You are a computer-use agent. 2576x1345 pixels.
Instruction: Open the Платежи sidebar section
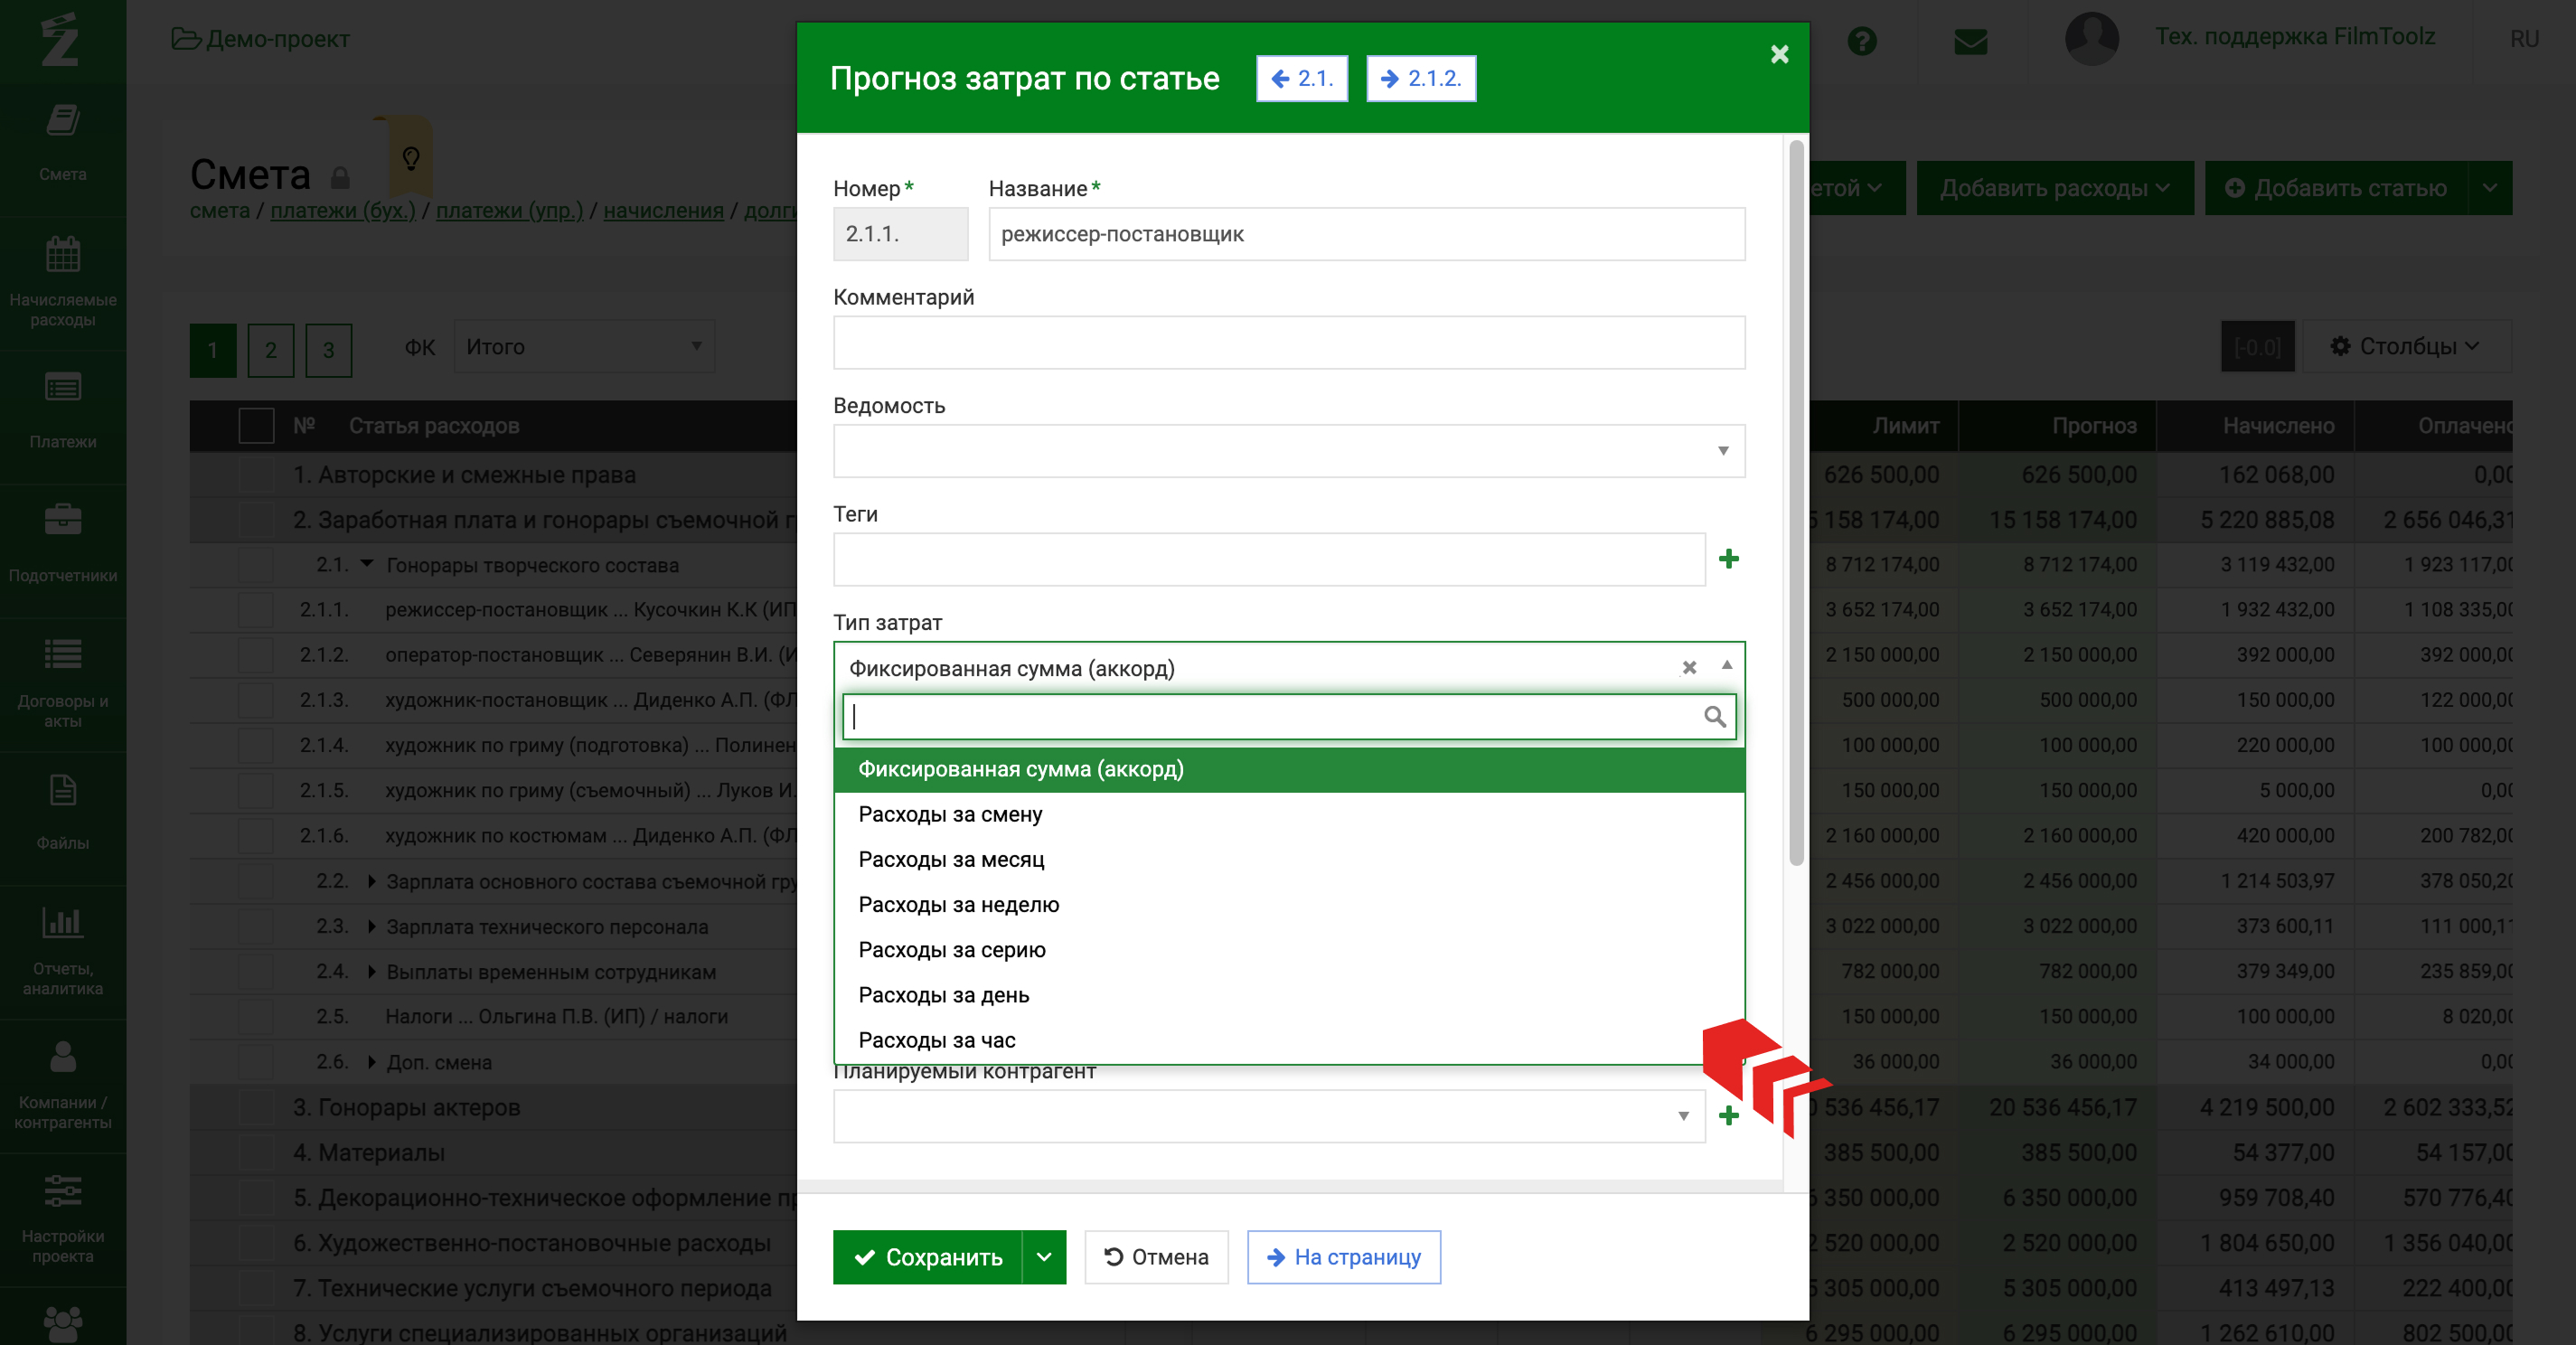pyautogui.click(x=62, y=410)
